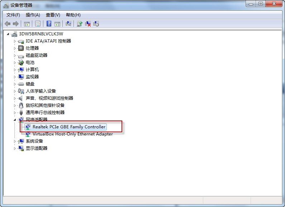
Task: Select Realtek PCIe GBE Family Controller entry
Action: (x=69, y=127)
